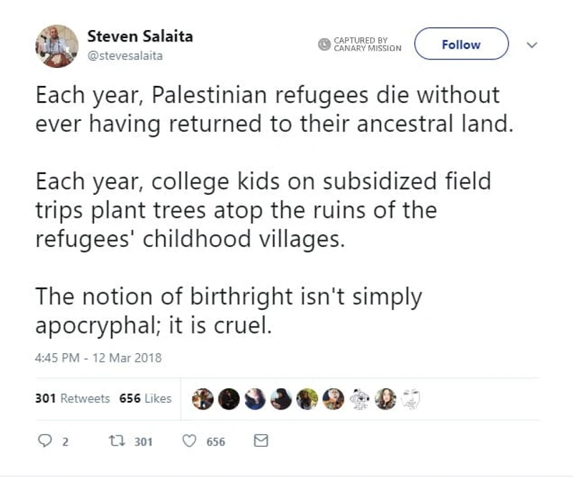
Task: Select the display name Steven Salaita
Action: pos(140,36)
